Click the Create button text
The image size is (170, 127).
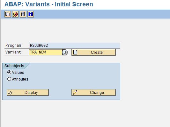click(x=97, y=52)
